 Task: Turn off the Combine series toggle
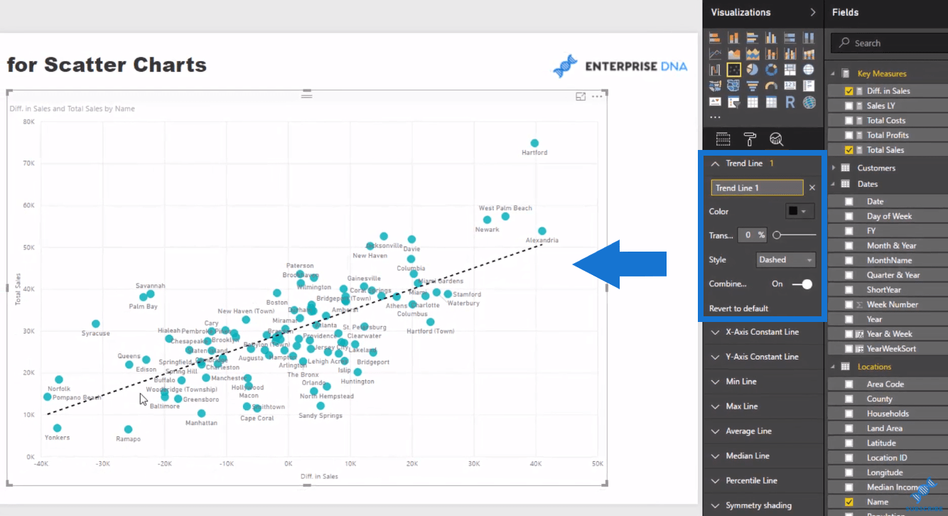pos(802,284)
